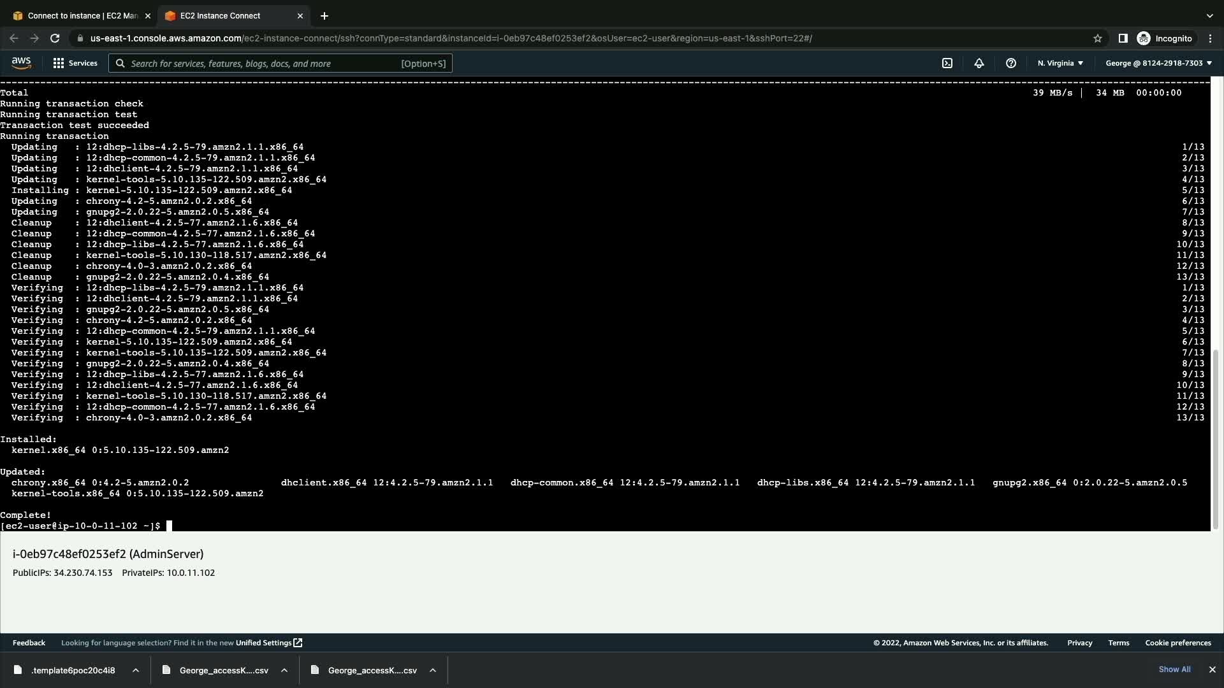This screenshot has height=688, width=1224.
Task: Click Cookie preferences link
Action: point(1177,643)
